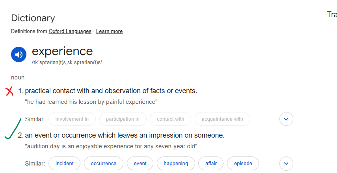Choose the "event" synonym chip
This screenshot has width=337, height=173.
pyautogui.click(x=140, y=163)
